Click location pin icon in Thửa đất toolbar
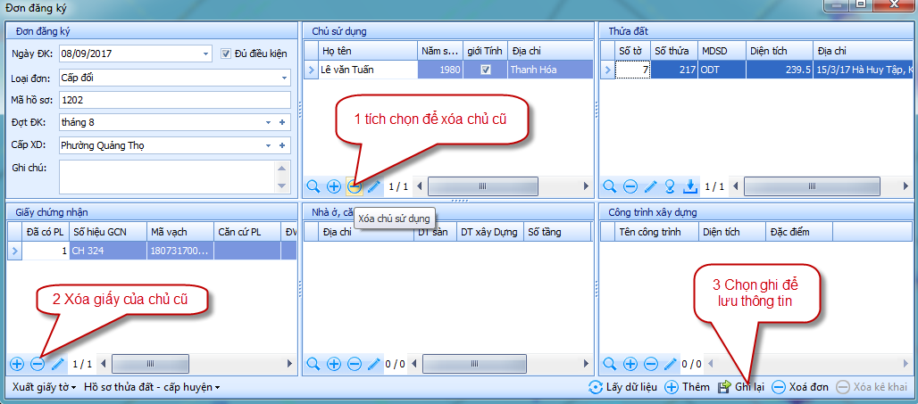Viewport: 918px width, 404px height. pyautogui.click(x=670, y=186)
